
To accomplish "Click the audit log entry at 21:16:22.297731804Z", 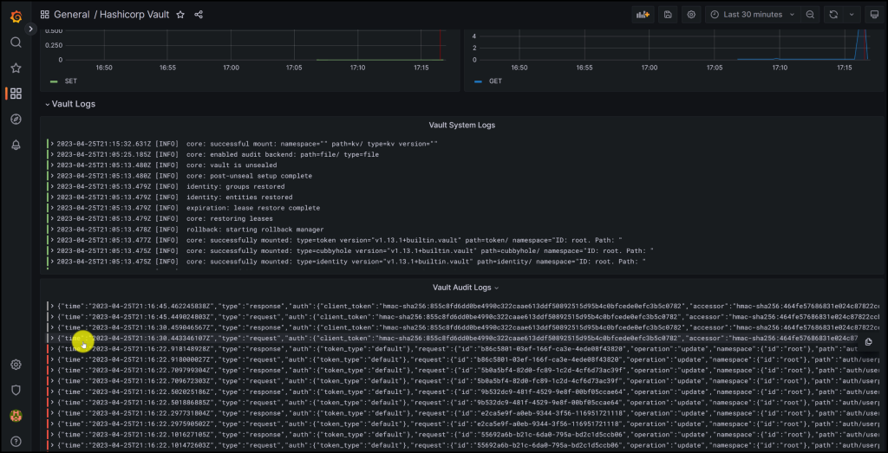I will click(x=463, y=413).
